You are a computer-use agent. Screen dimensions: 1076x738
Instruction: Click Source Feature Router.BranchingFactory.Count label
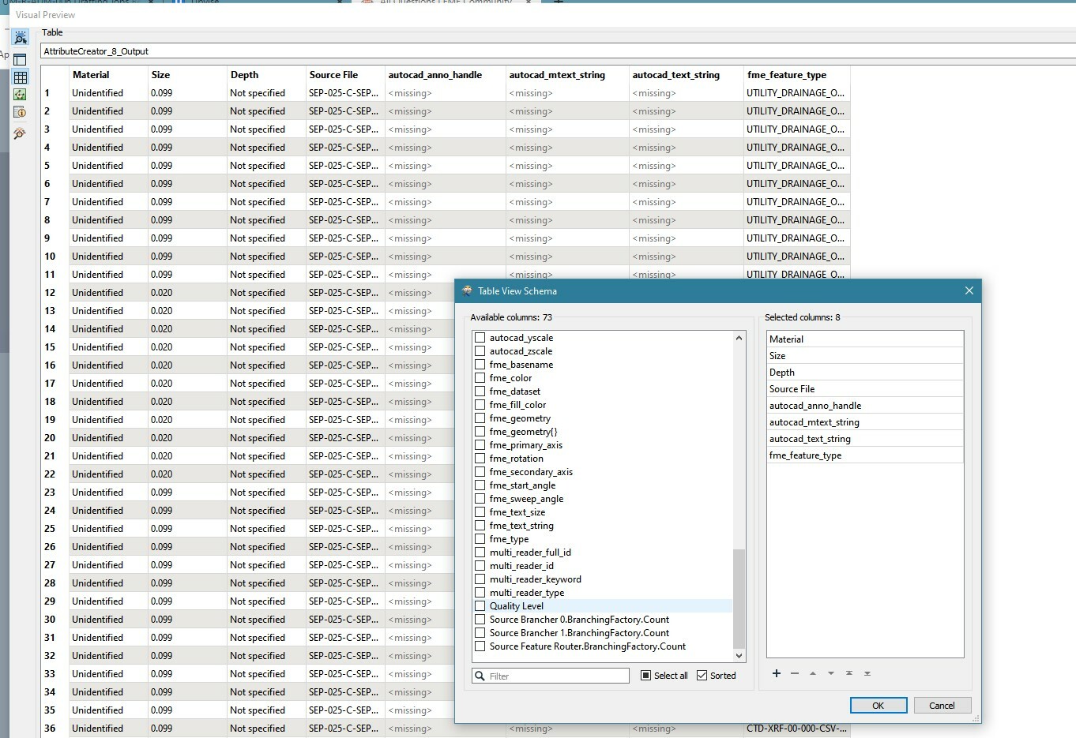coord(588,646)
